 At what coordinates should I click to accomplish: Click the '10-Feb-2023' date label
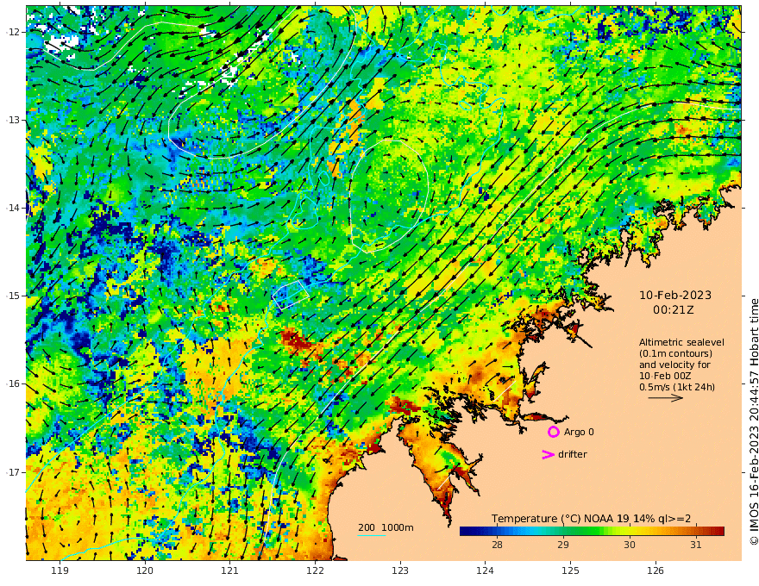point(675,295)
